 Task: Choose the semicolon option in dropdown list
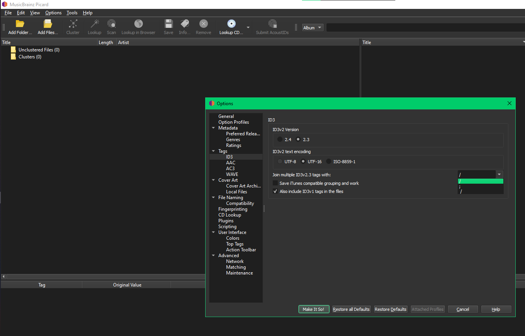coord(480,186)
